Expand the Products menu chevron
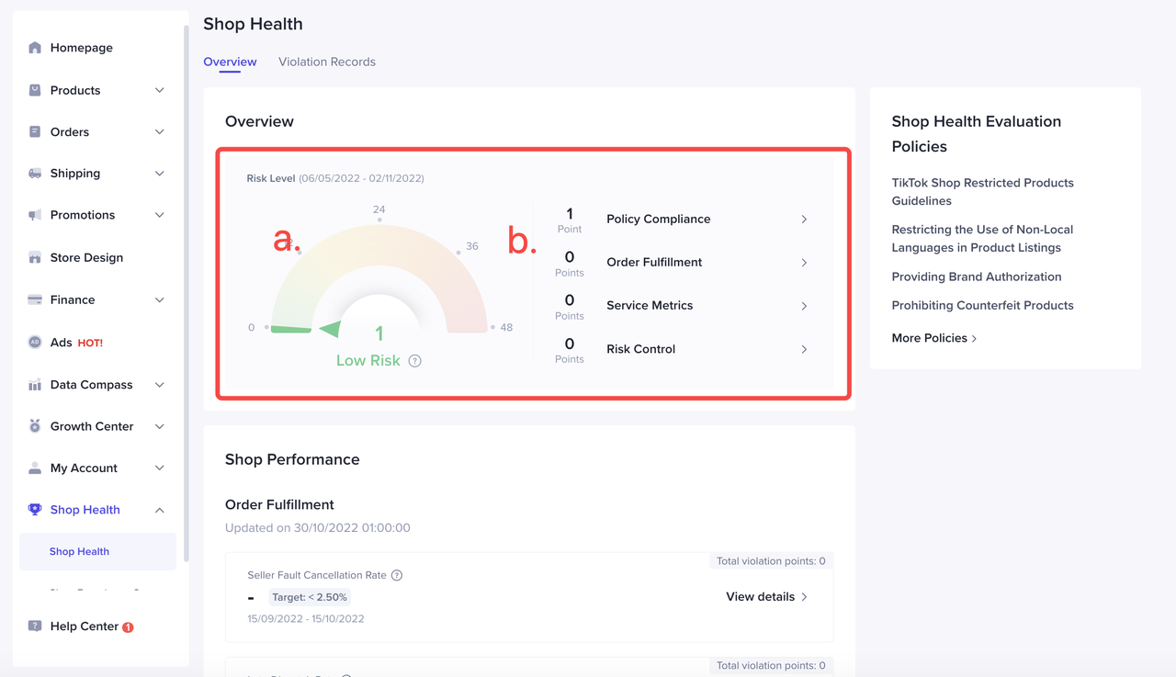 click(x=159, y=90)
